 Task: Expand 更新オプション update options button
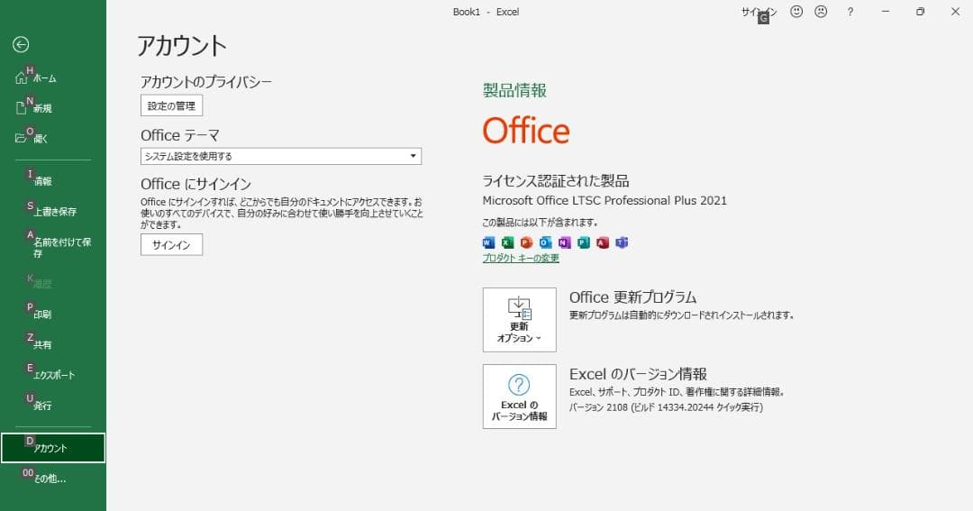click(x=520, y=320)
